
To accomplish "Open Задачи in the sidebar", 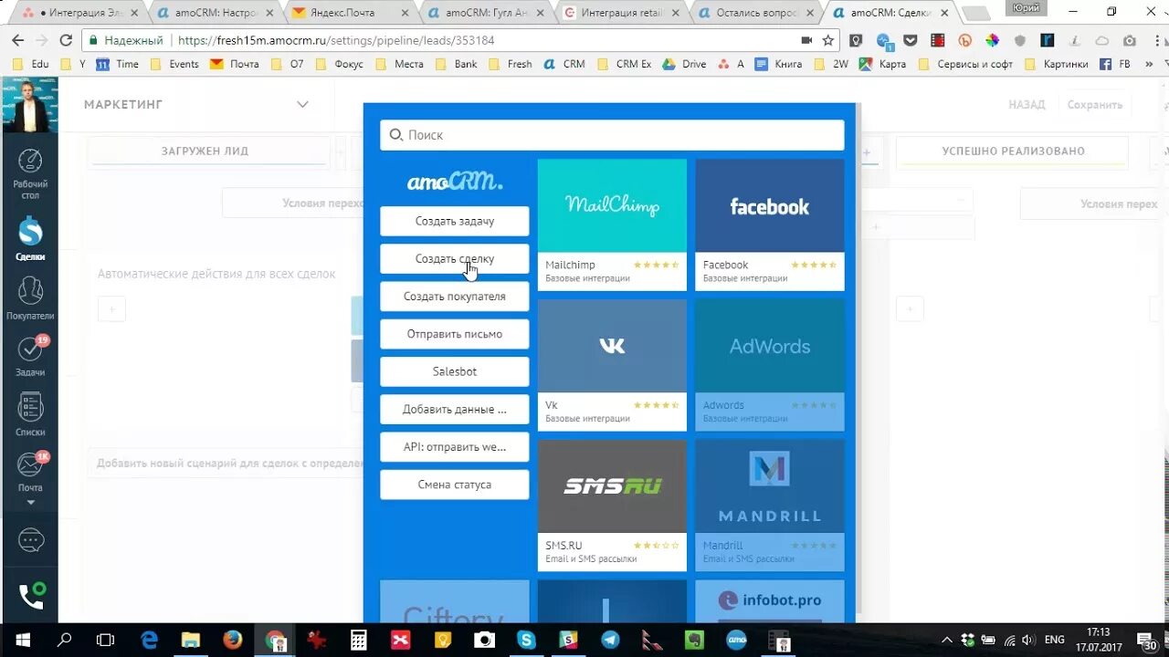I will pos(30,356).
